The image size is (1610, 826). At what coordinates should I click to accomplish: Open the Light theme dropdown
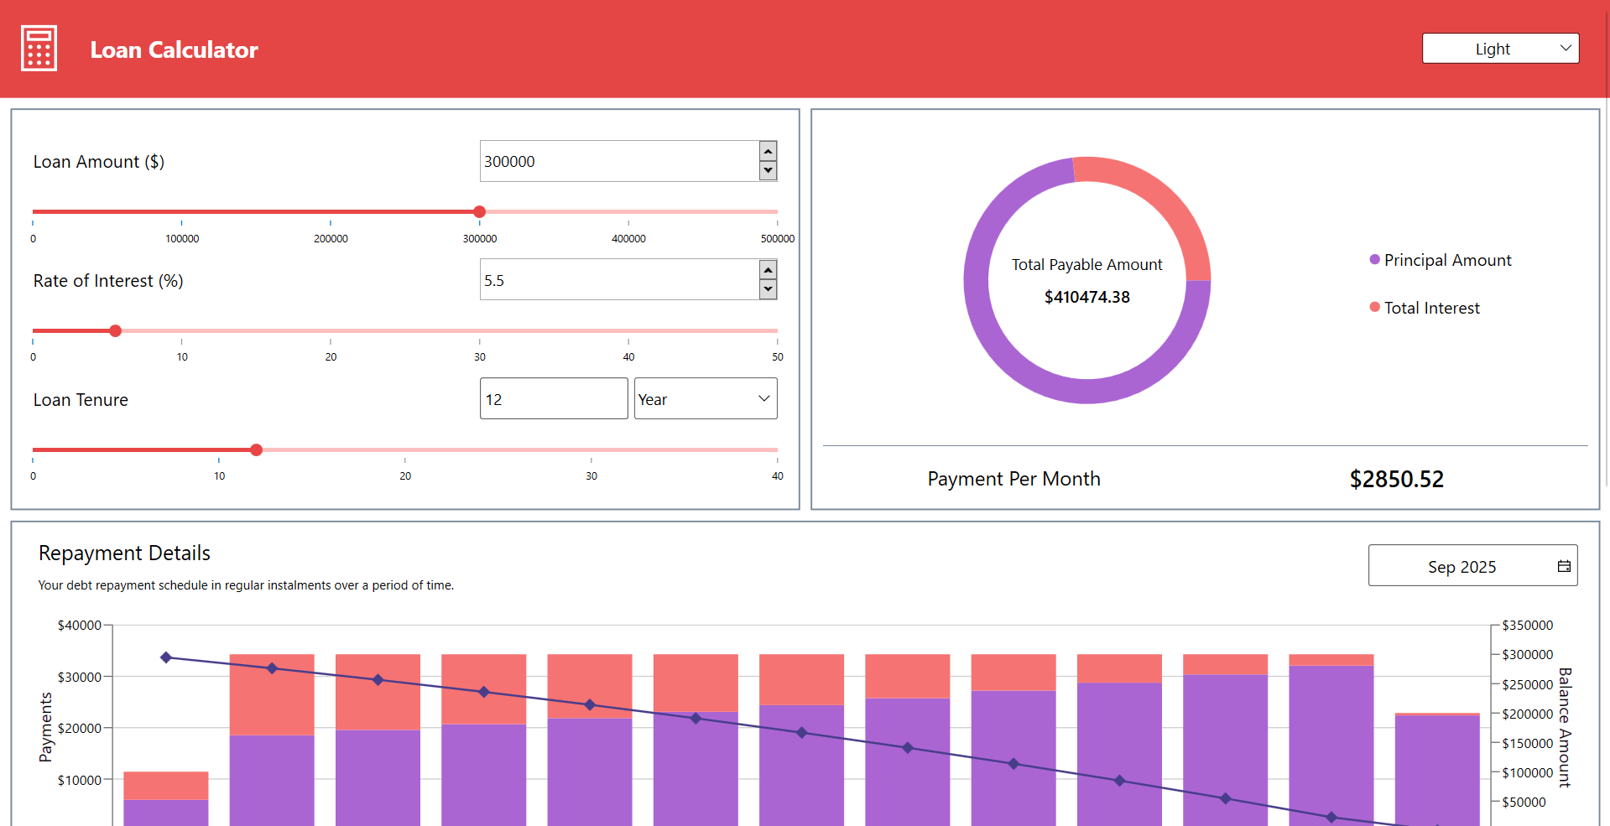(1499, 48)
